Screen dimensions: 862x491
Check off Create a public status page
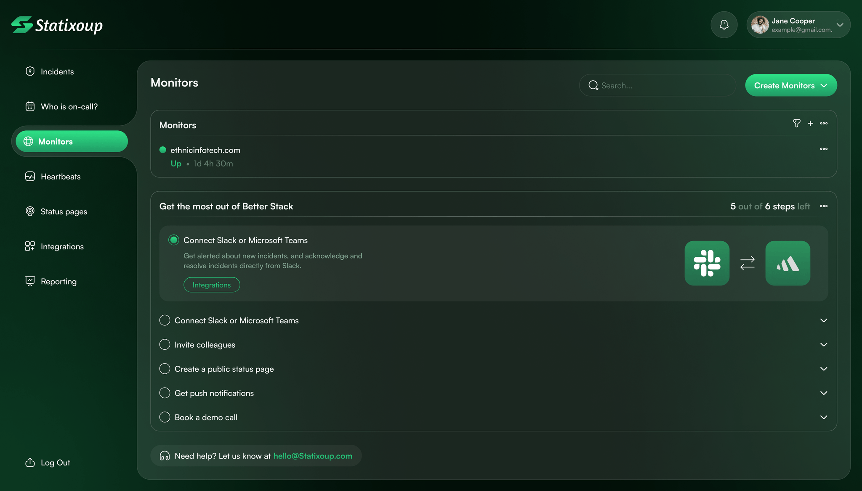tap(165, 369)
